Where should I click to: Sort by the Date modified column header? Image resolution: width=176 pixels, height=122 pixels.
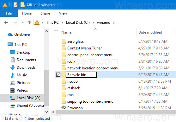click(150, 32)
